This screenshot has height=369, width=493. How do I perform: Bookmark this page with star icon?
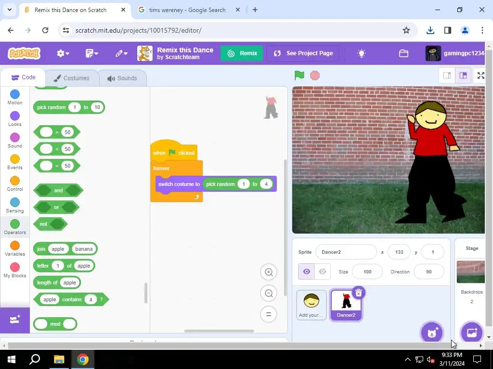(406, 30)
